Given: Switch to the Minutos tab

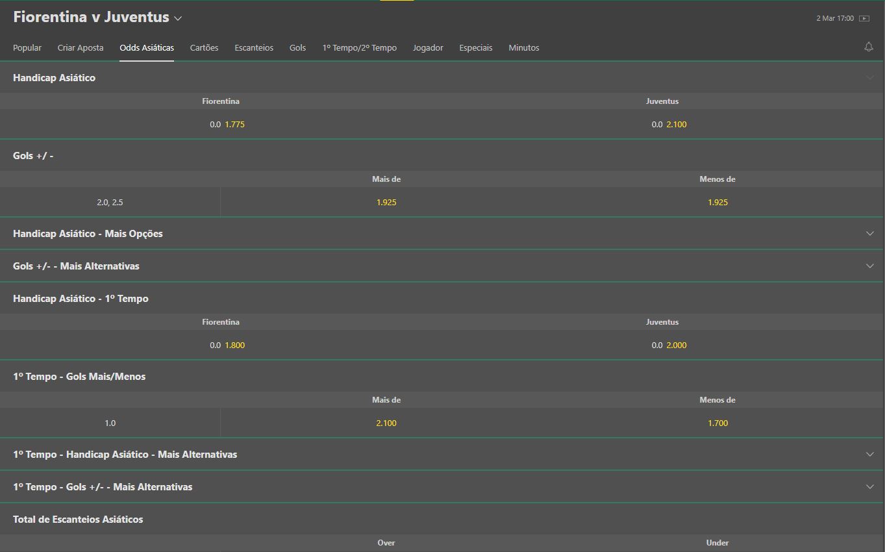Looking at the screenshot, I should point(524,47).
